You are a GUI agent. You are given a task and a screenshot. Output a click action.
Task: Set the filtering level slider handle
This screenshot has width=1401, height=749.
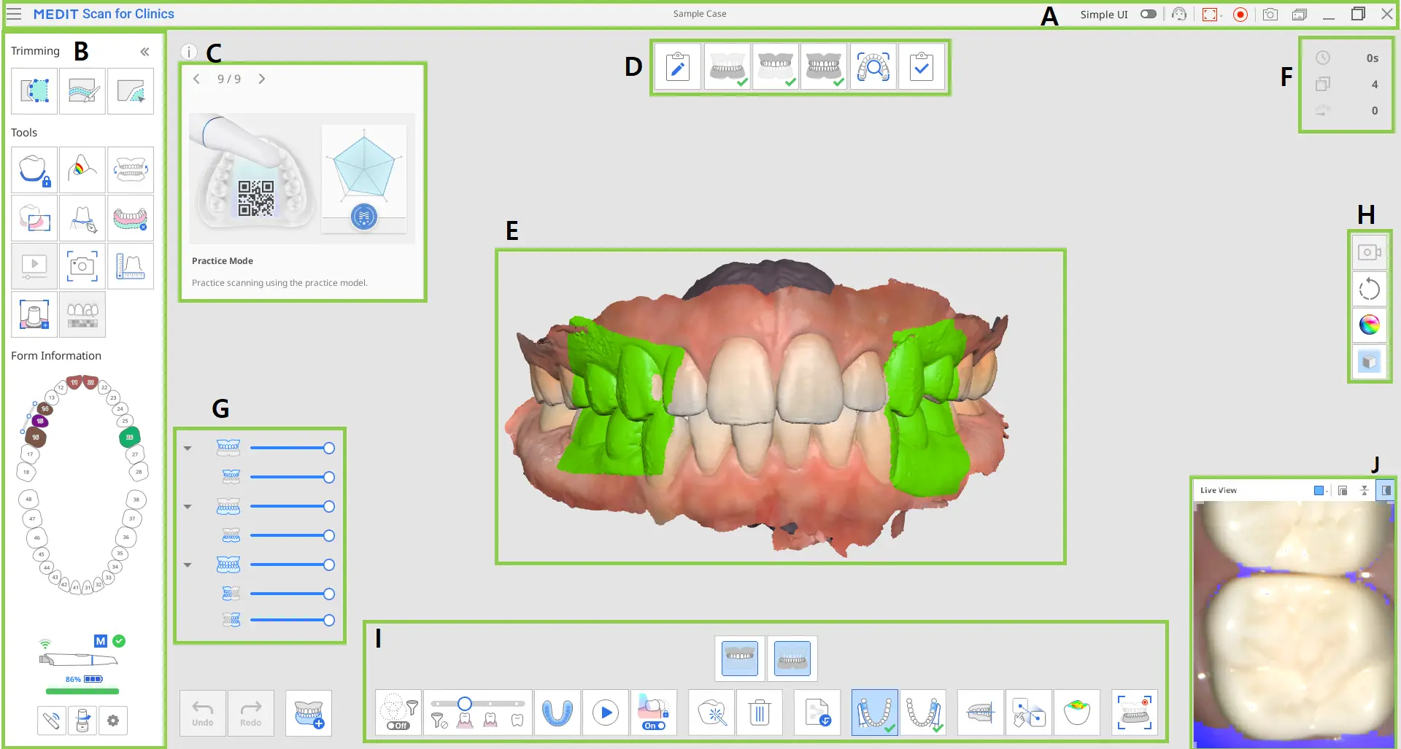tap(465, 704)
